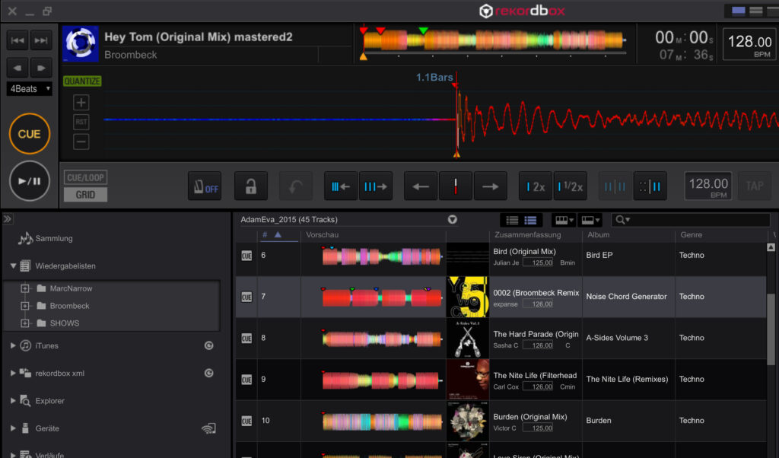Image resolution: width=779 pixels, height=458 pixels.
Task: Shift beat grid right arrow
Action: coord(491,186)
